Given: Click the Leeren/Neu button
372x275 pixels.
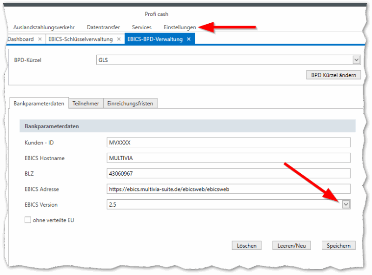Looking at the screenshot, I should pos(292,245).
